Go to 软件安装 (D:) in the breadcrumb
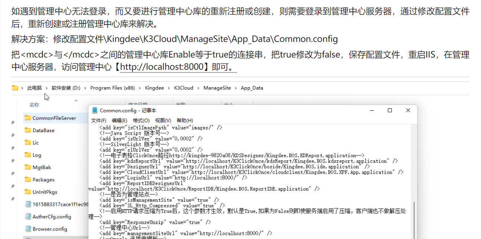 pos(66,88)
